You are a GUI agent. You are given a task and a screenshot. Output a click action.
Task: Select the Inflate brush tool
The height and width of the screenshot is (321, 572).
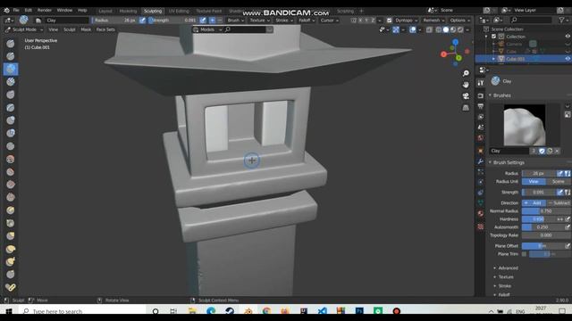11,120
